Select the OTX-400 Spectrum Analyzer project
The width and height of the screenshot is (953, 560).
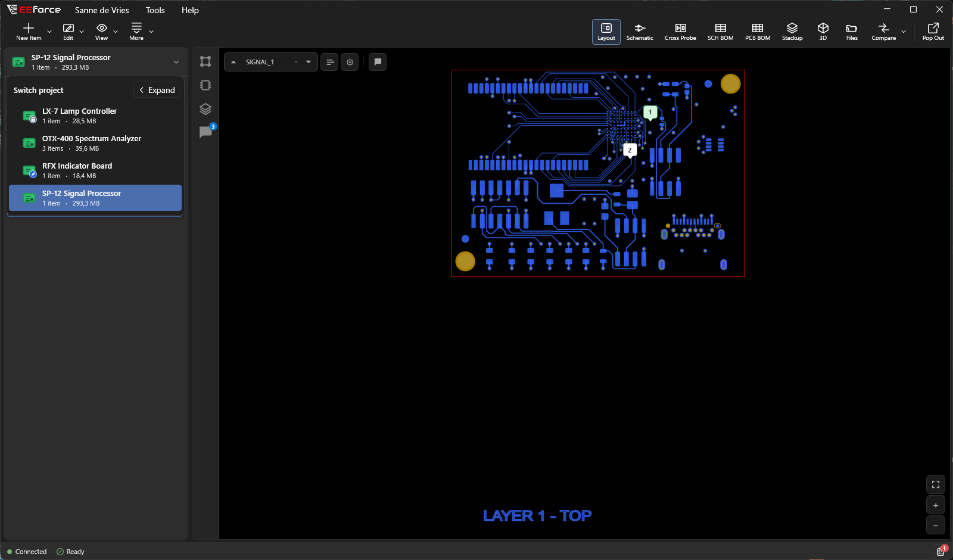click(95, 143)
